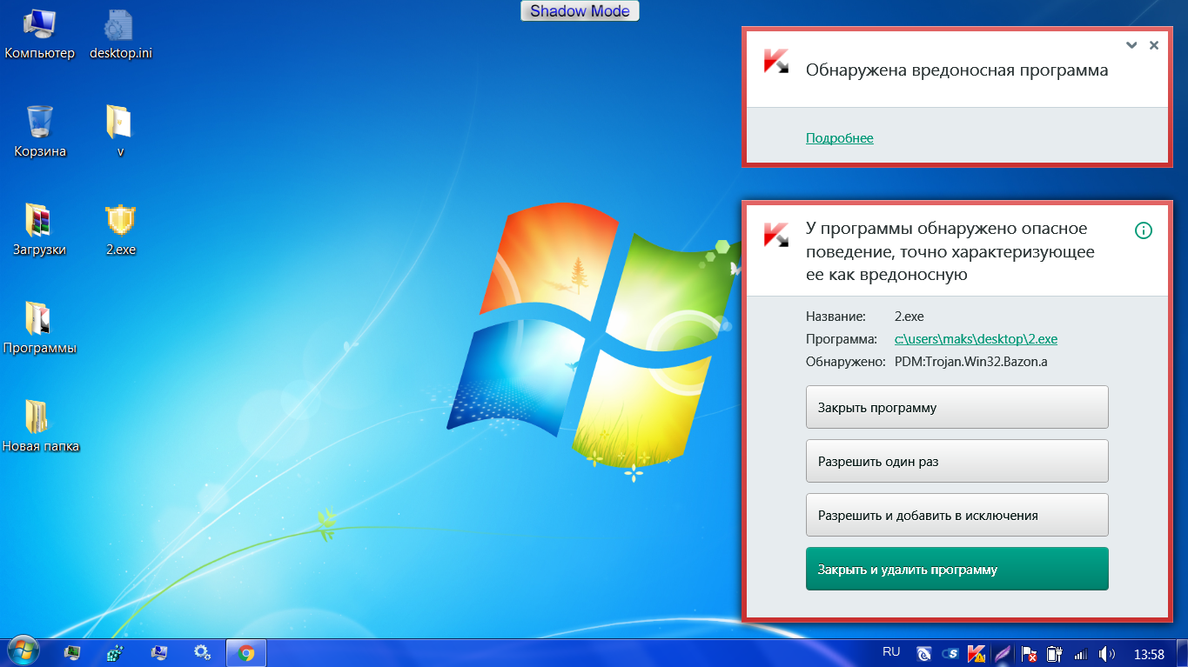
Task: Click the purple feather tray icon
Action: 1003,653
